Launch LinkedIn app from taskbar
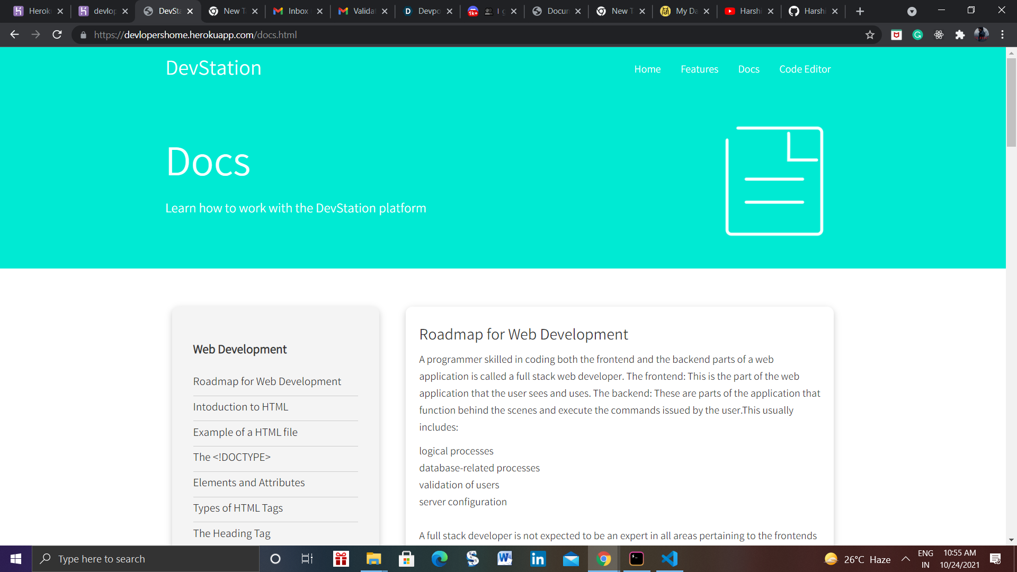 (x=538, y=559)
